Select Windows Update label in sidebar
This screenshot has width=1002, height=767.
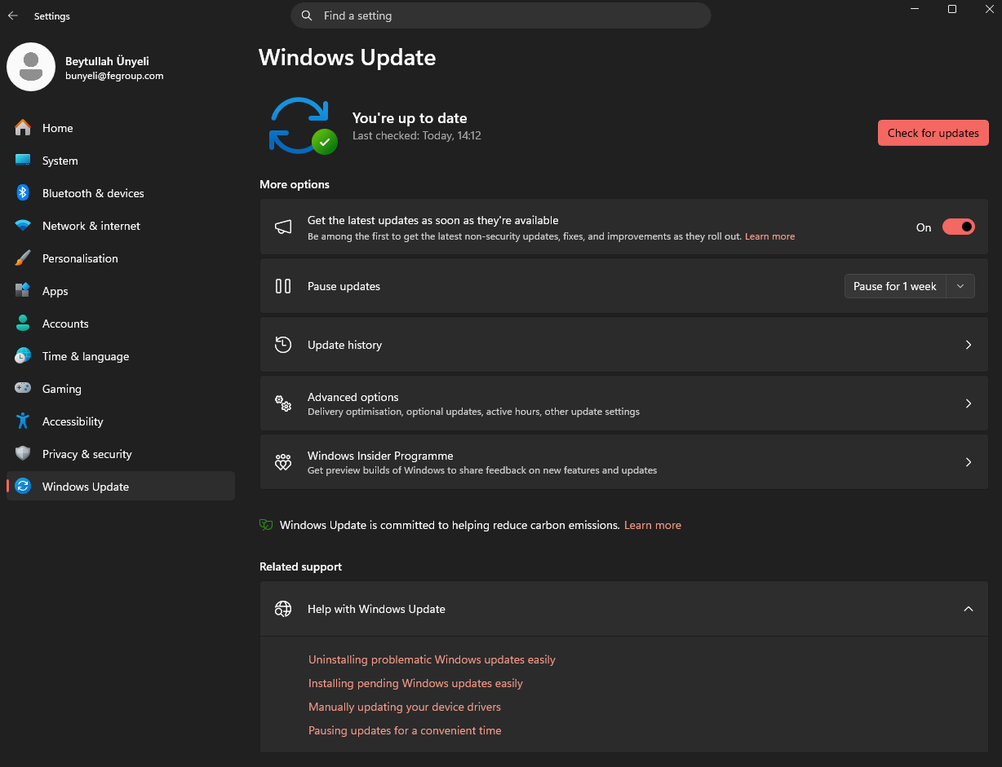[86, 487]
